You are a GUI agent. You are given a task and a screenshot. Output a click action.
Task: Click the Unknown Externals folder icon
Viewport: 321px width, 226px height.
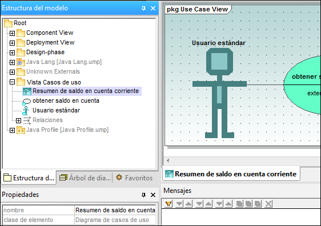point(21,72)
